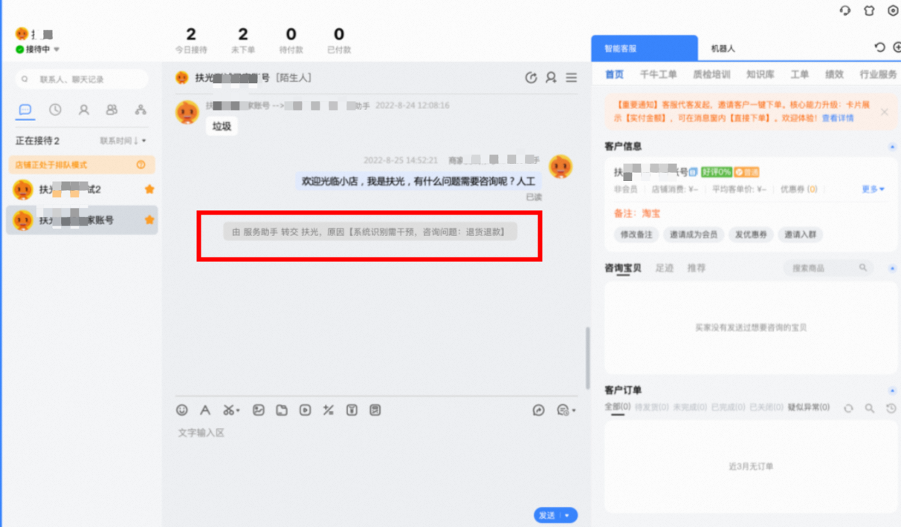This screenshot has height=527, width=901.
Task: Select the 质检培训 tab
Action: coord(711,74)
